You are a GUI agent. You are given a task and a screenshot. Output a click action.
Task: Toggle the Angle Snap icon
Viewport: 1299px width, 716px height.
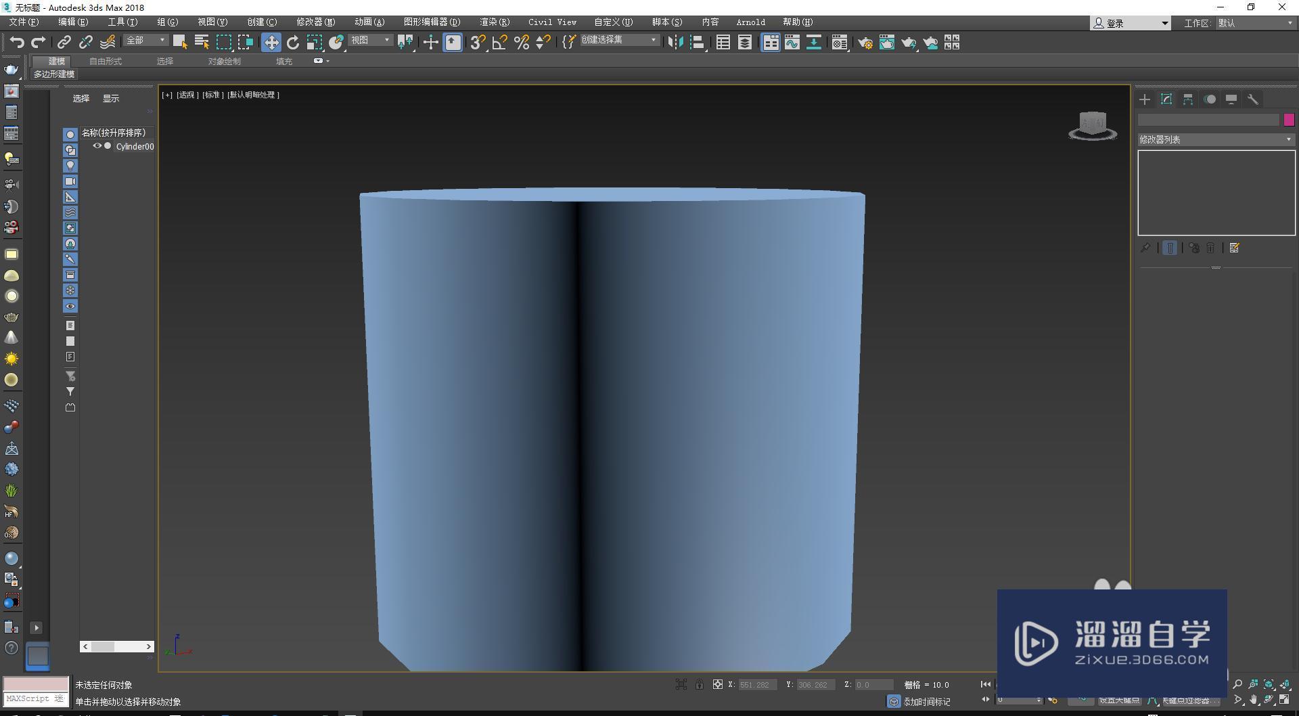tap(499, 43)
